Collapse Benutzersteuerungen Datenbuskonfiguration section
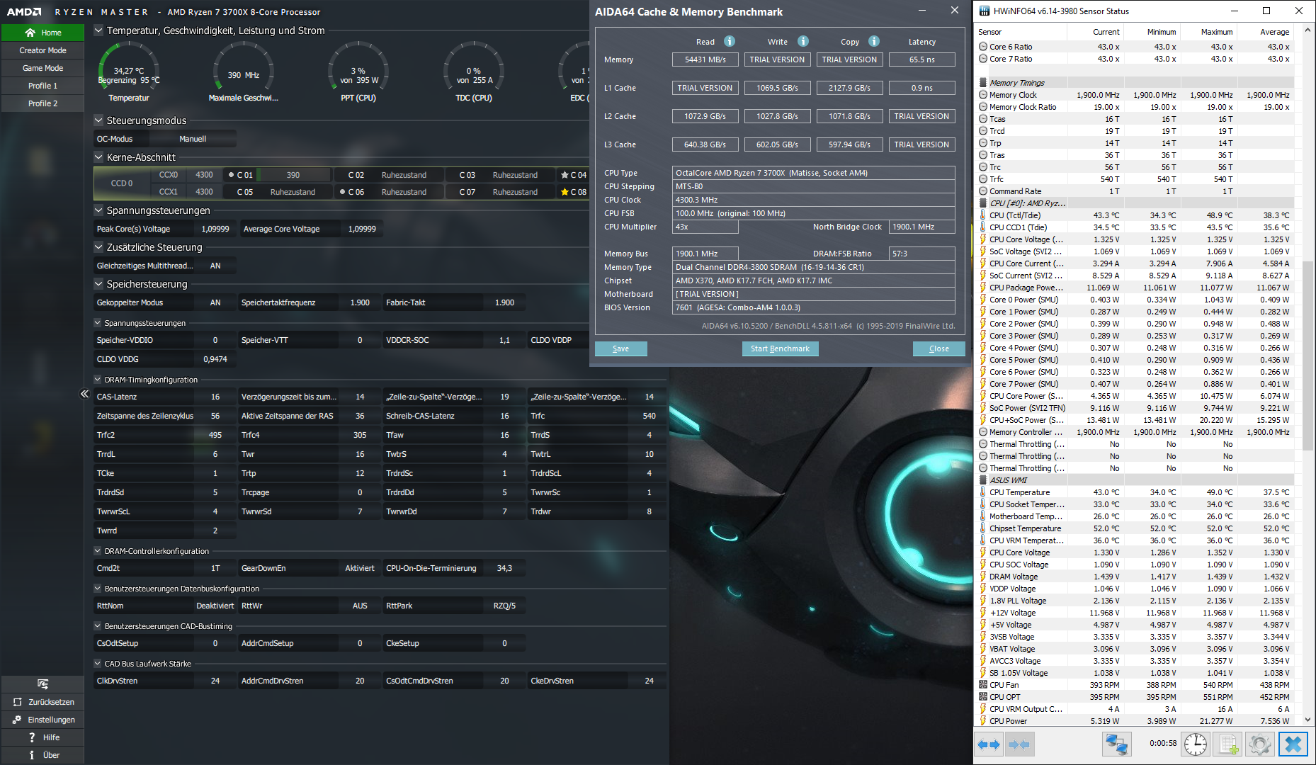Image resolution: width=1316 pixels, height=765 pixels. pyautogui.click(x=98, y=589)
